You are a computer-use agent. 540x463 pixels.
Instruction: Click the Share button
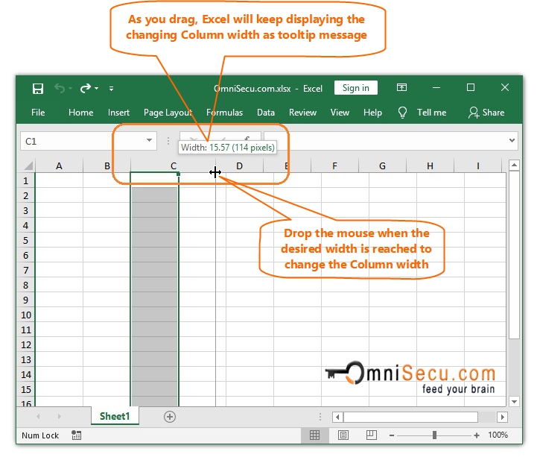486,113
